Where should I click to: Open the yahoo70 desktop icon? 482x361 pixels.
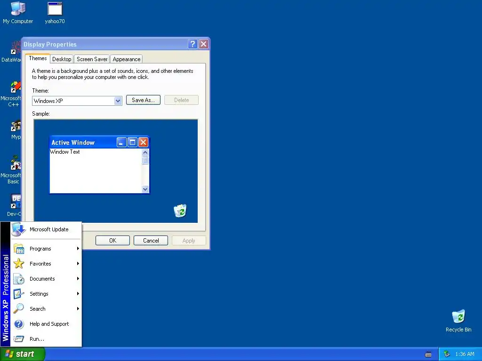[x=55, y=13]
